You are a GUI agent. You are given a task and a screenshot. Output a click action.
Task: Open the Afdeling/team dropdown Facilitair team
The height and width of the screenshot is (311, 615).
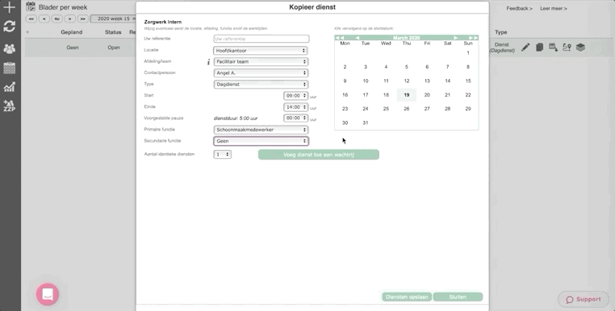261,61
